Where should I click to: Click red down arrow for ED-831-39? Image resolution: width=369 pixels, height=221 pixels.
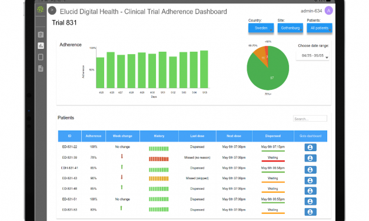[x=122, y=156]
